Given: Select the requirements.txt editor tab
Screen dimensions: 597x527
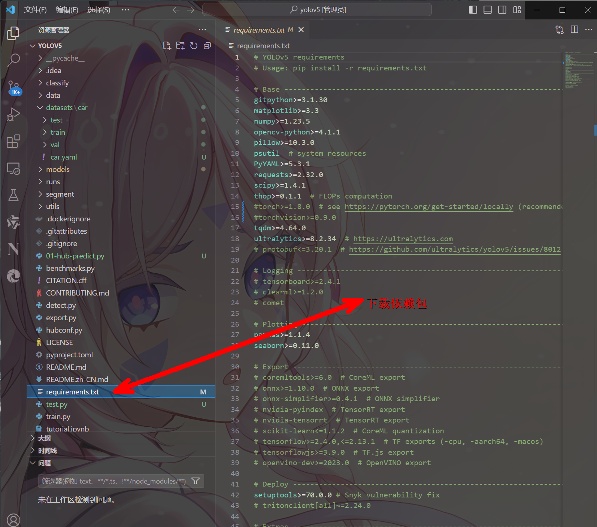Looking at the screenshot, I should point(262,30).
